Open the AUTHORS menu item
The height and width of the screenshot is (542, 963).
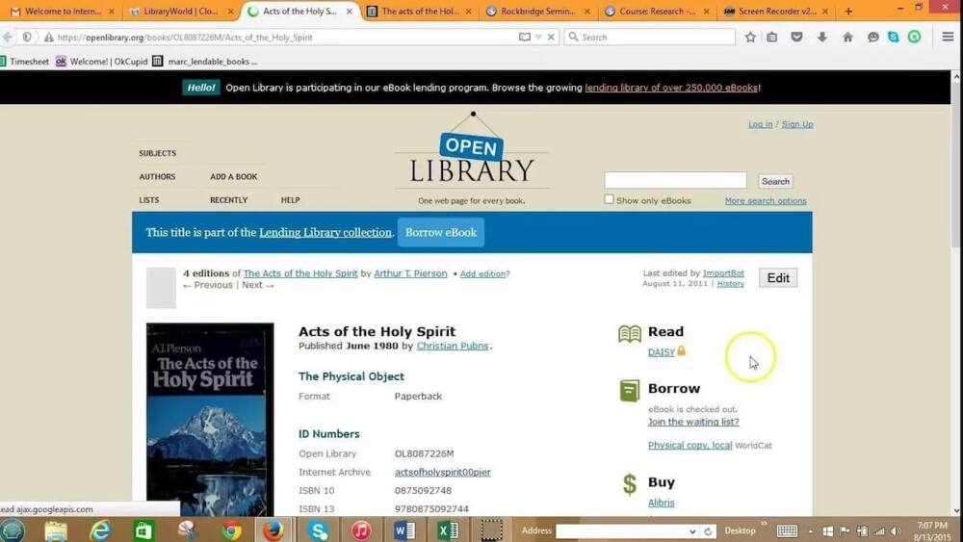click(157, 176)
